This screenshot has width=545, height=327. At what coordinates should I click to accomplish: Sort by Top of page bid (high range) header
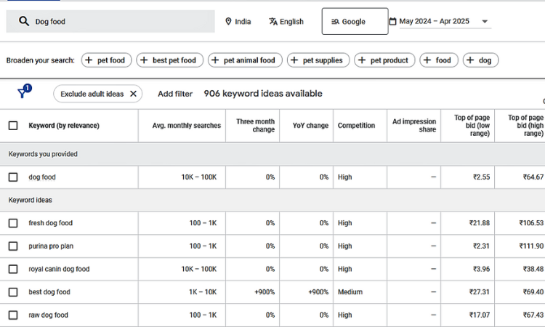tap(525, 126)
